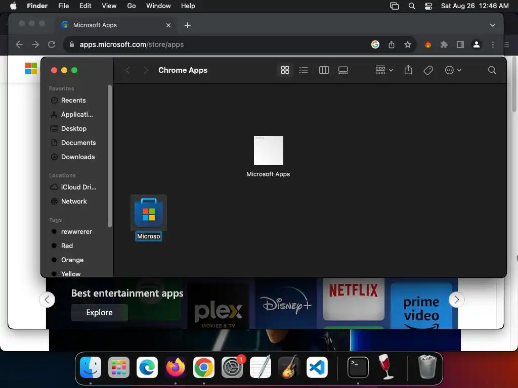518x388 pixels.
Task: Switch Finder to list view
Action: point(304,70)
